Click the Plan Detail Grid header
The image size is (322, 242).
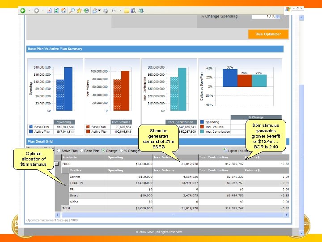(x=158, y=142)
